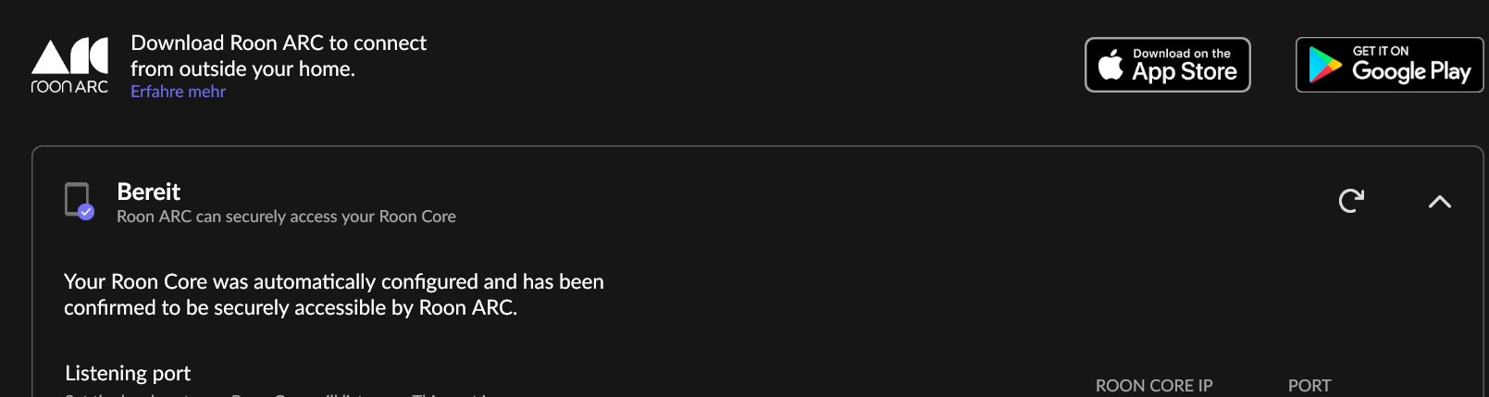1489x397 pixels.
Task: Select the Listening port section label
Action: coord(128,373)
